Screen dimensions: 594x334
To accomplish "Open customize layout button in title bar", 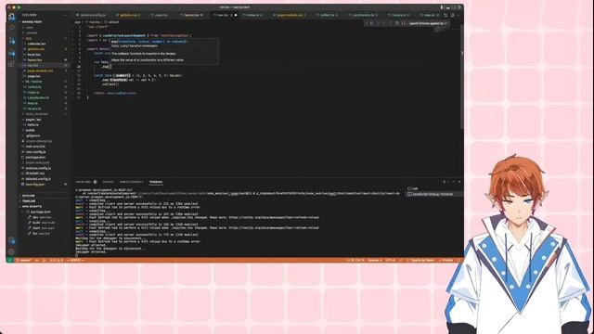I will (x=459, y=7).
